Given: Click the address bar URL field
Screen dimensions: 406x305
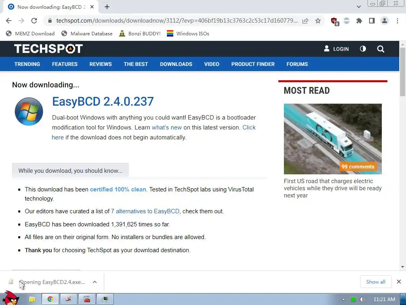Looking at the screenshot, I should coord(176,21).
